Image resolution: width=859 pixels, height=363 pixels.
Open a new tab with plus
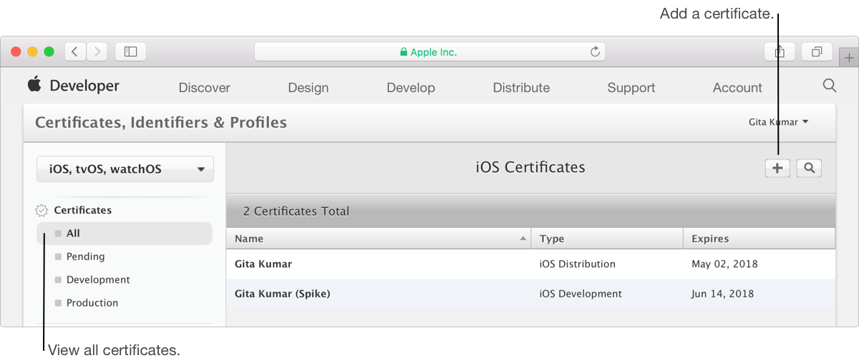click(849, 58)
